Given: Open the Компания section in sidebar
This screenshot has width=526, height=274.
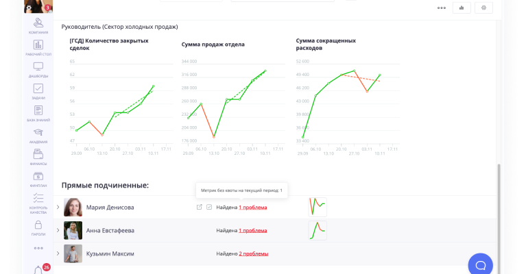Looking at the screenshot, I should [38, 26].
